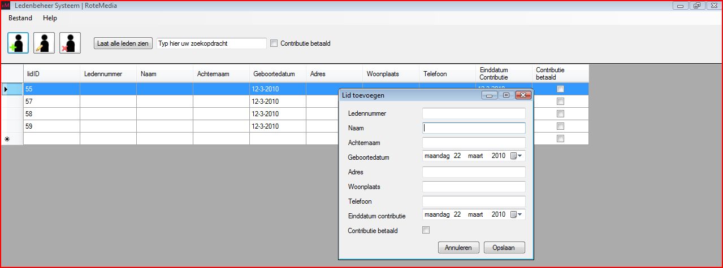This screenshot has width=723, height=268.
Task: Click the search field Typ hier uw zoekopdracht
Action: [x=211, y=43]
